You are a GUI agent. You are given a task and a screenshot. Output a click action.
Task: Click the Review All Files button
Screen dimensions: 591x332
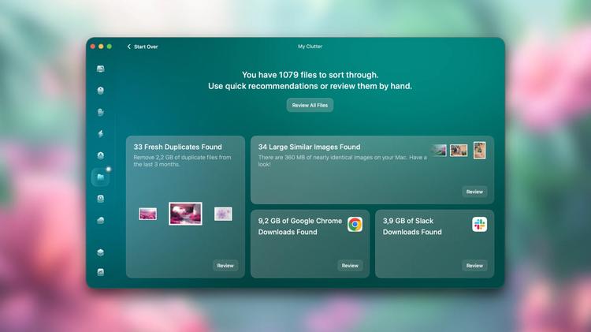click(x=310, y=105)
